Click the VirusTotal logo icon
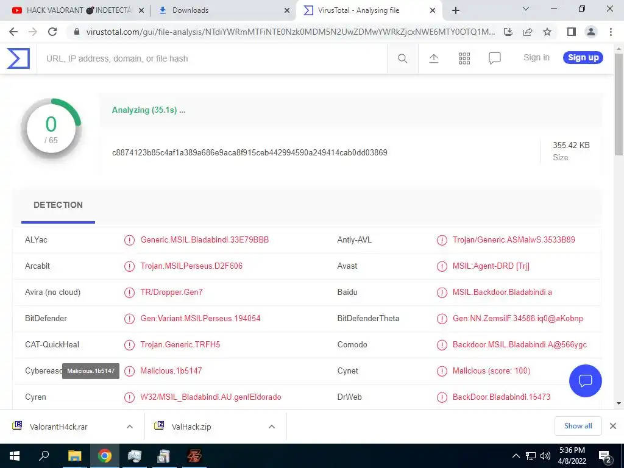This screenshot has height=468, width=624. (18, 58)
